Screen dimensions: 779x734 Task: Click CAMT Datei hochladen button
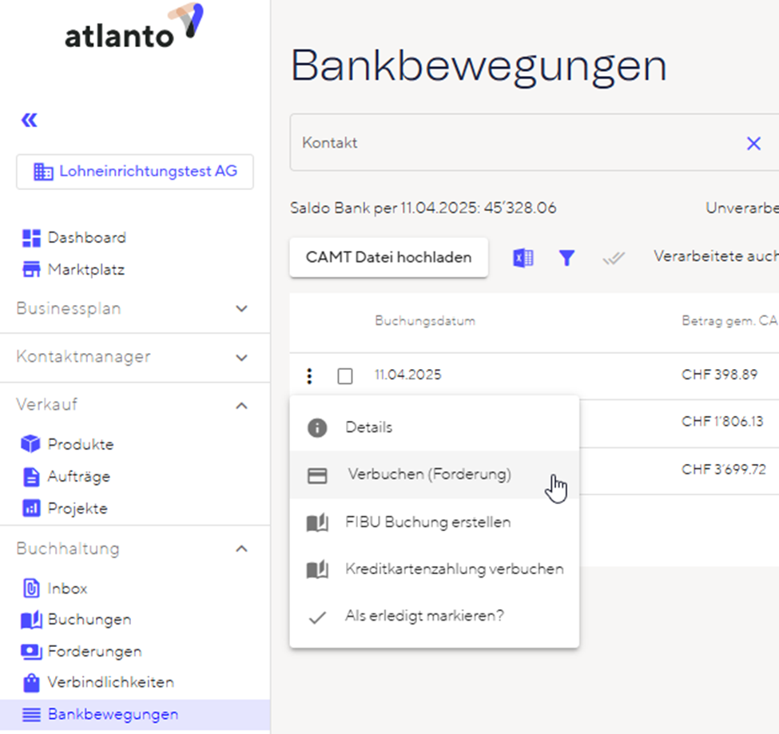[x=388, y=258]
